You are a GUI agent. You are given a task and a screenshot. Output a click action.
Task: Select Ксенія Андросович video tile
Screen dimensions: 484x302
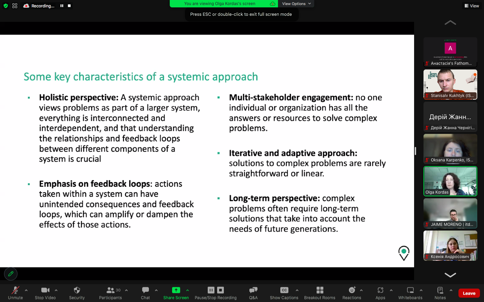[450, 245]
